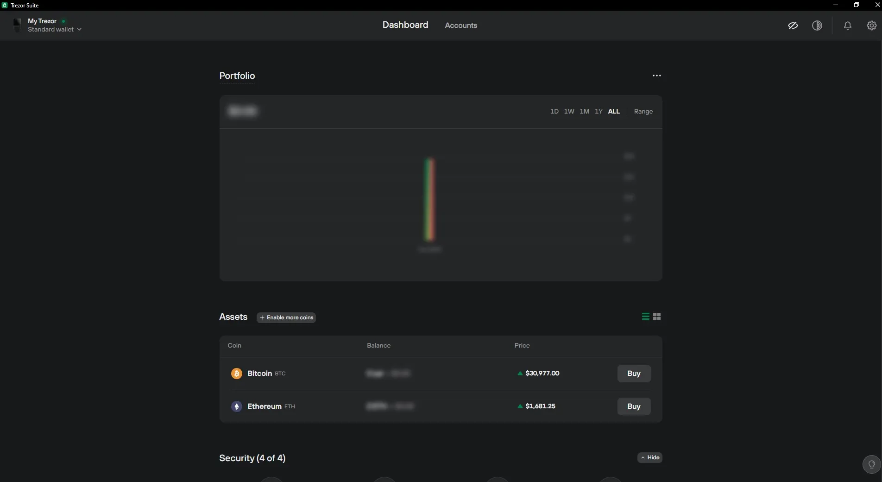Viewport: 882px width, 482px height.
Task: Switch to the Accounts tab
Action: coord(461,25)
